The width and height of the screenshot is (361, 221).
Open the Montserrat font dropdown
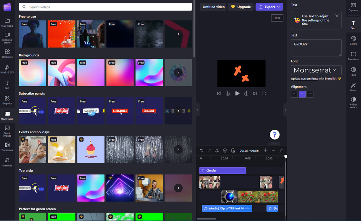316,70
